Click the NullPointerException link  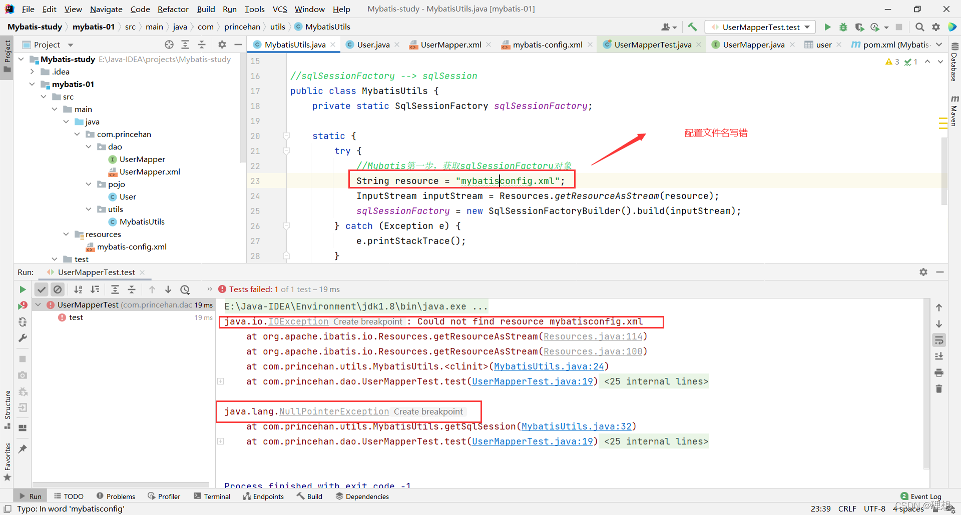point(334,411)
